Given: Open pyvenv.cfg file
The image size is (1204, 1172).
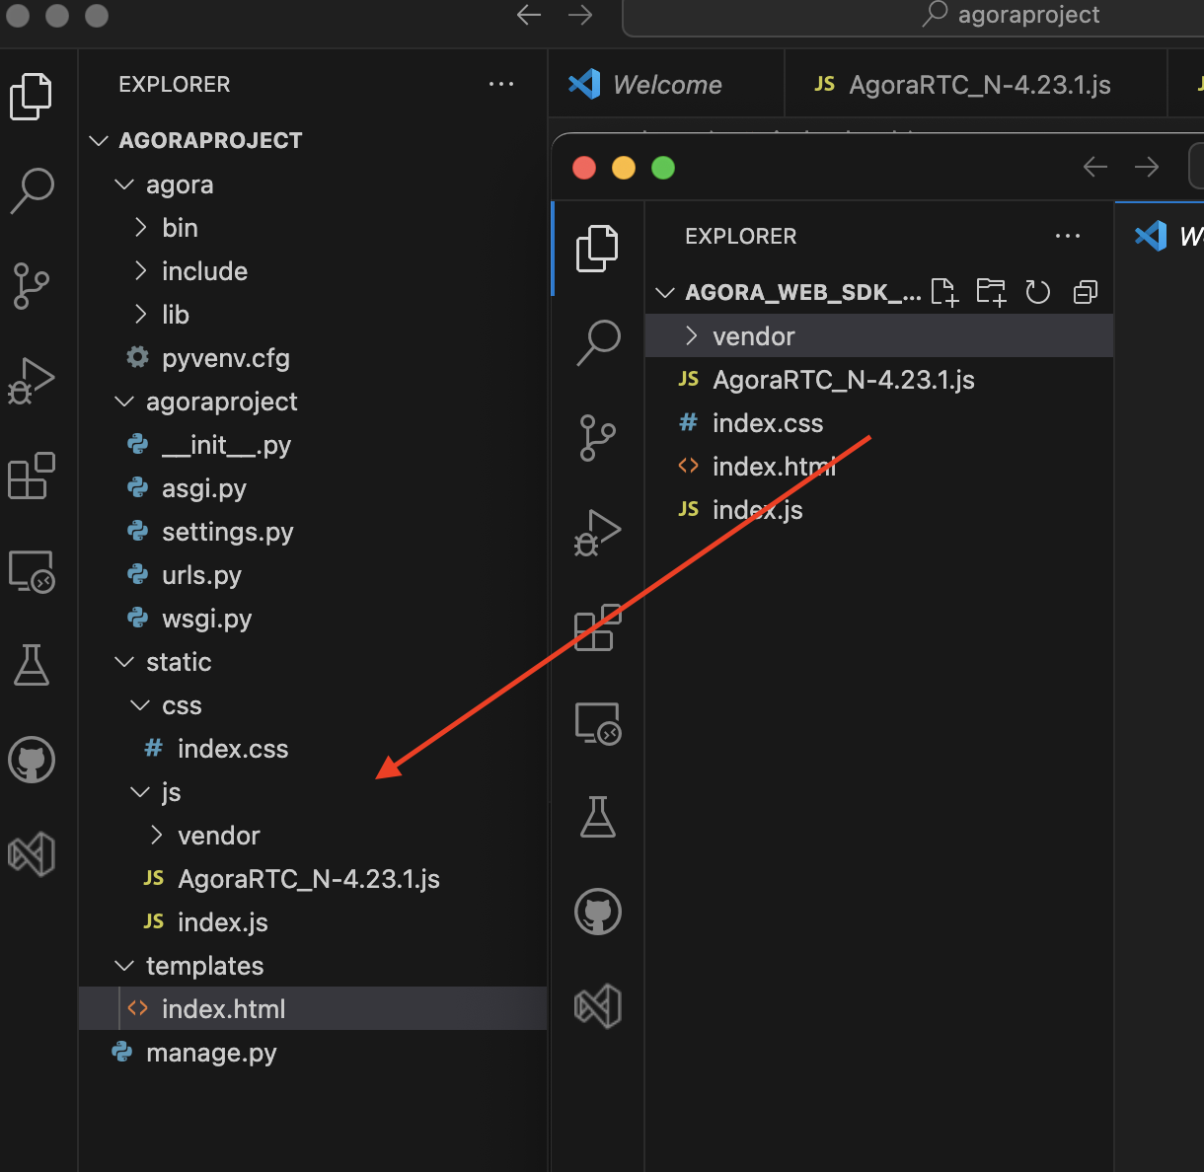Looking at the screenshot, I should click(312, 358).
